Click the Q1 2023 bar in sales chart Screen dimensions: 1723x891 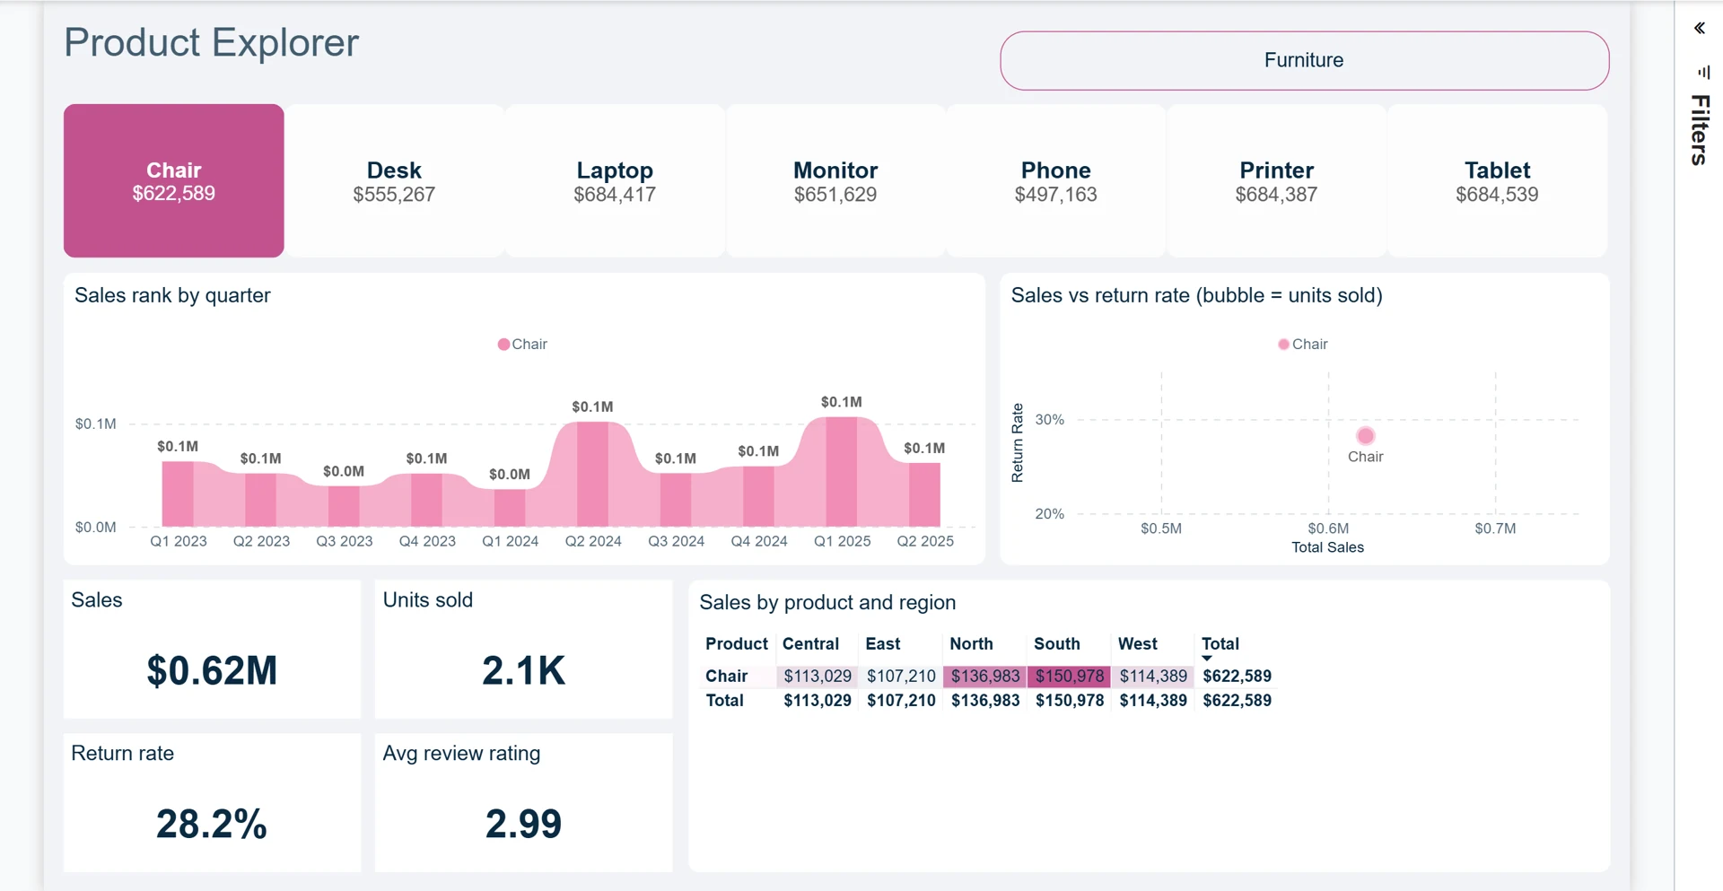point(178,494)
